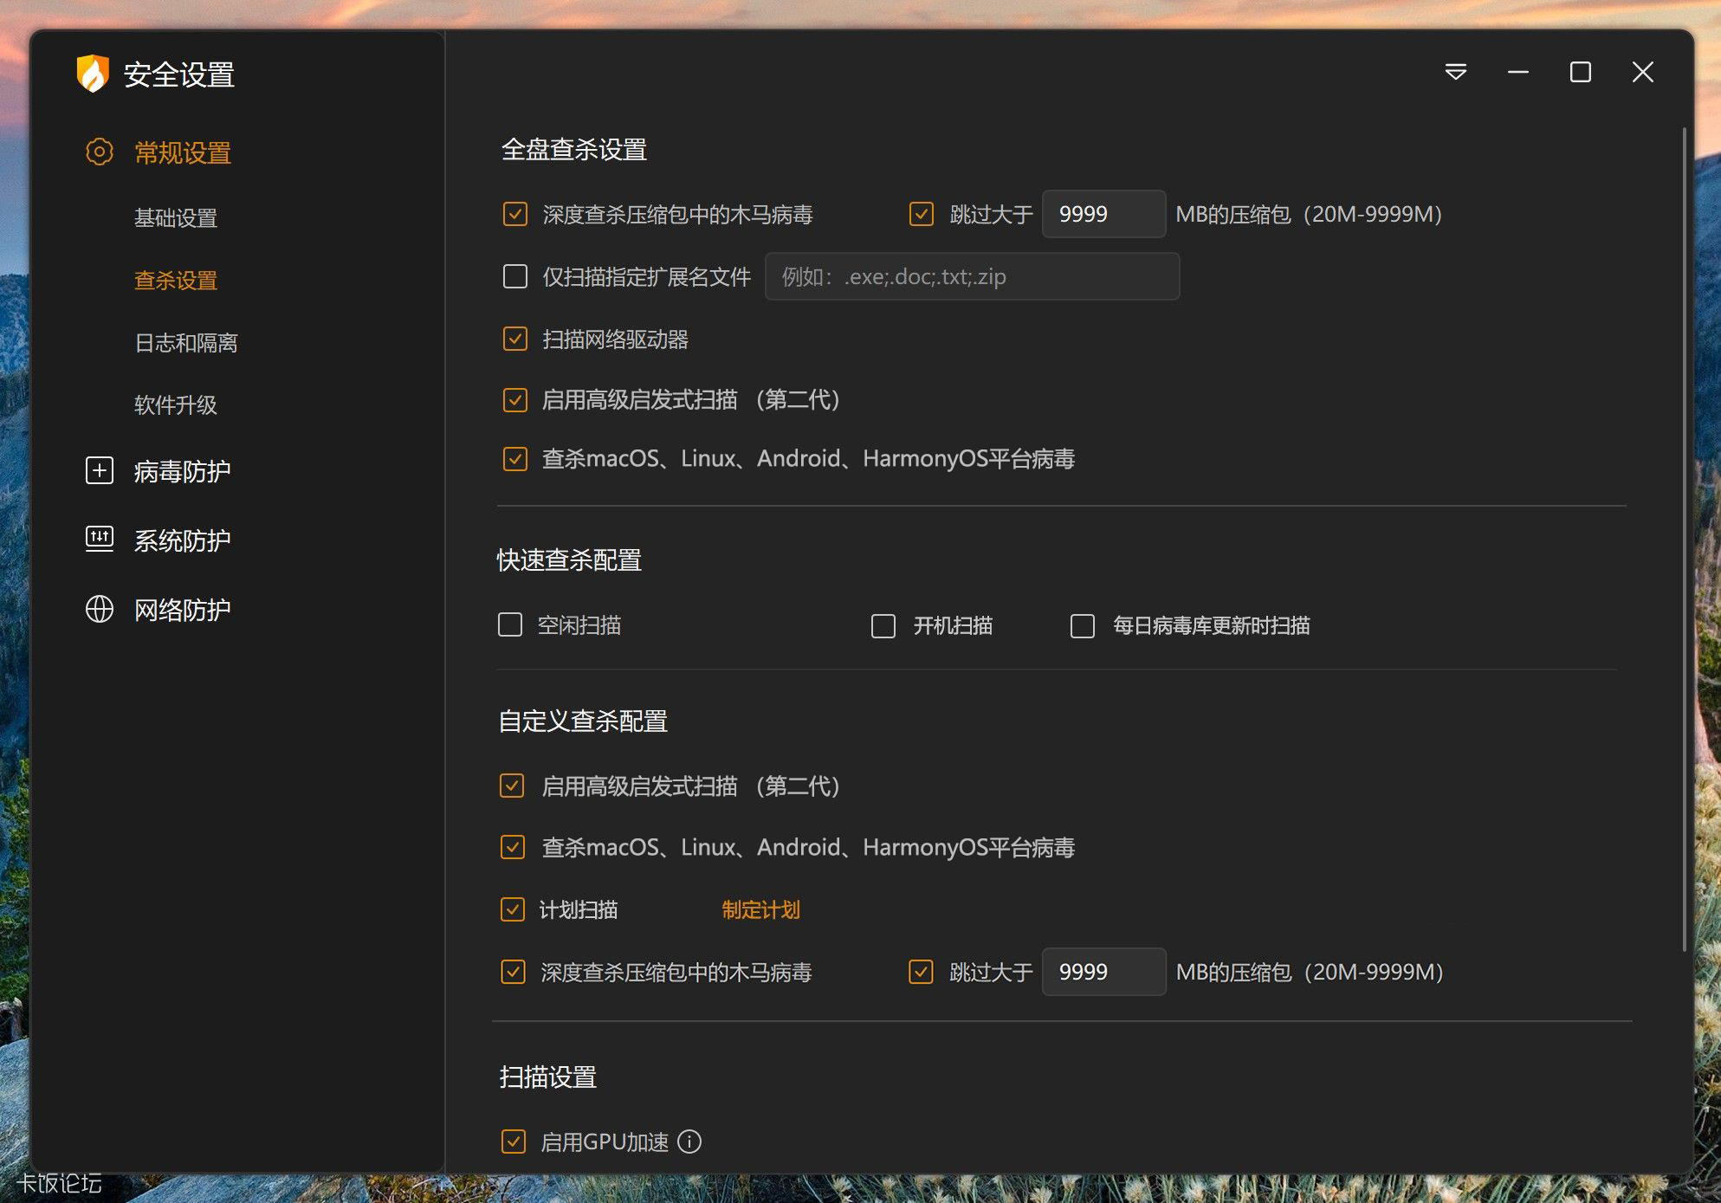Enable the 空闲扫描 checkbox
This screenshot has height=1203, width=1721.
click(510, 625)
